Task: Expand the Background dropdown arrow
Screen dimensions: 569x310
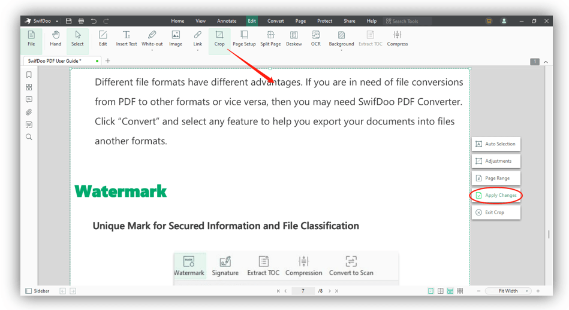Action: coord(341,50)
